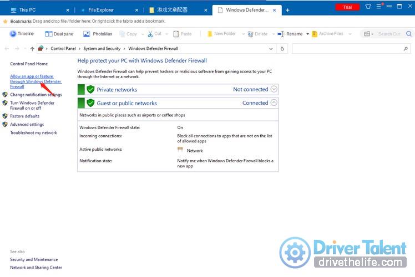This screenshot has height=277, width=415.
Task: Open Network and Sharing Center link
Action: click(x=36, y=268)
